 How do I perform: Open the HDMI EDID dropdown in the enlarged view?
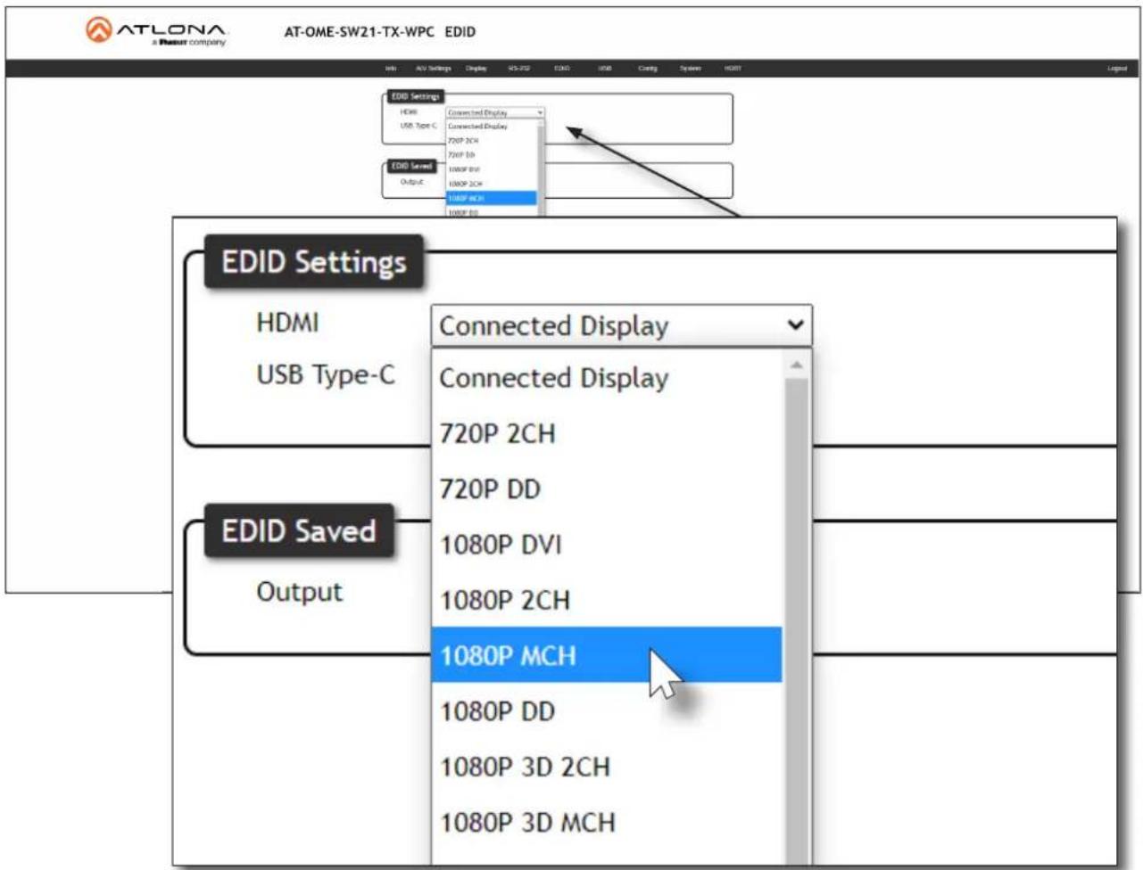point(621,326)
